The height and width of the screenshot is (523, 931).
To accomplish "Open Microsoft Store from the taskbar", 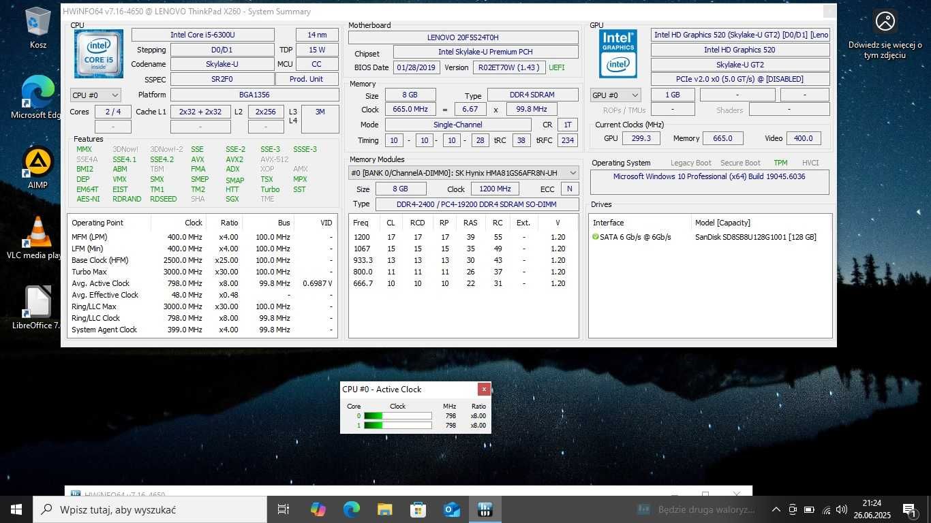I will pos(418,509).
